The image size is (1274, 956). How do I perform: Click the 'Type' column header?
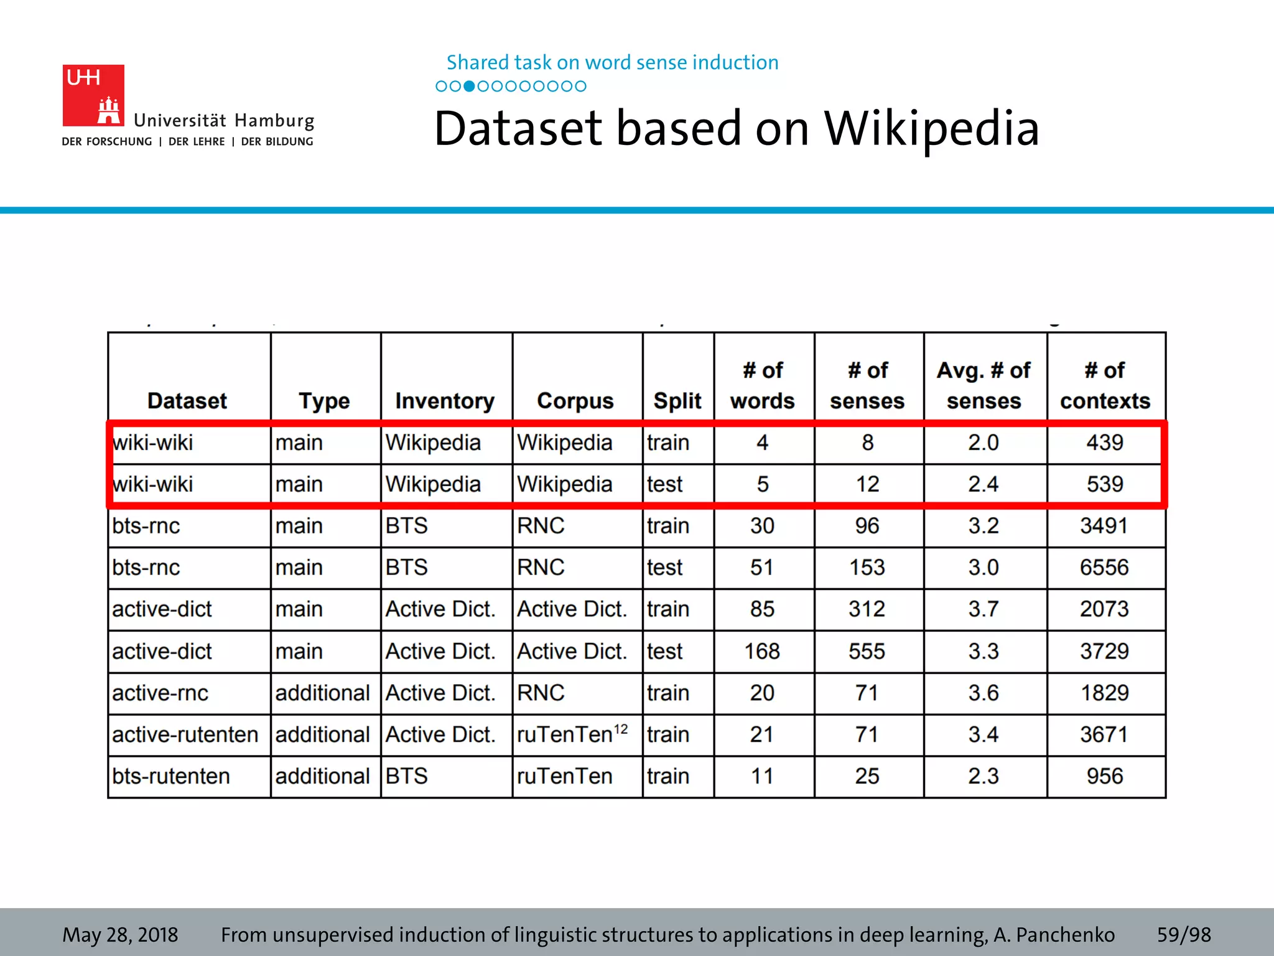click(324, 401)
